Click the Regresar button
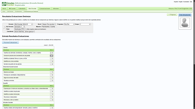Viewport: 195px width, 109px height. 172,15
